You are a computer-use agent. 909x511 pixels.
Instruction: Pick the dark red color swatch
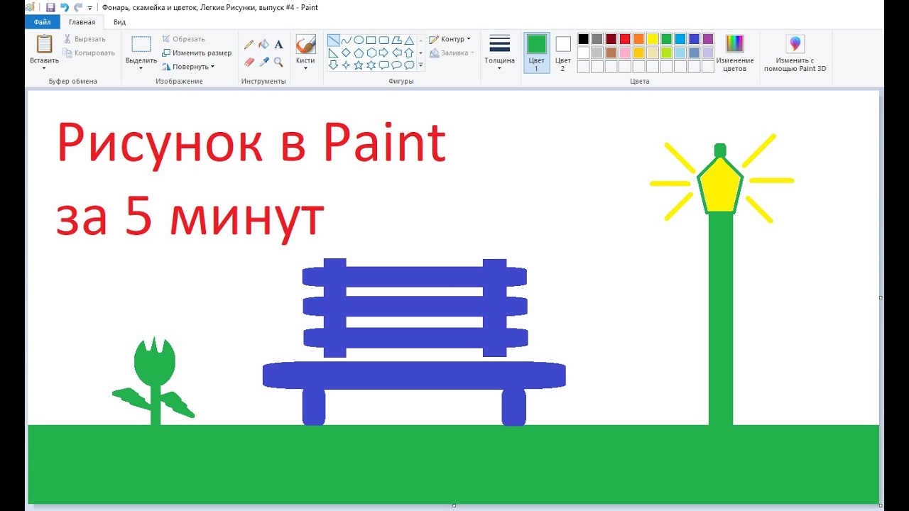point(611,39)
